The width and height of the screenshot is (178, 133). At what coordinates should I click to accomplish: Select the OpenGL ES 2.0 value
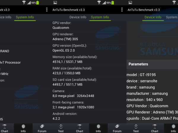pyautogui.click(x=63, y=51)
